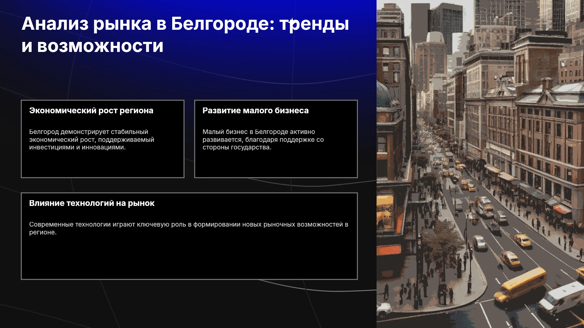Click empty area of the small business card
This screenshot has width=584, height=328.
point(276,164)
